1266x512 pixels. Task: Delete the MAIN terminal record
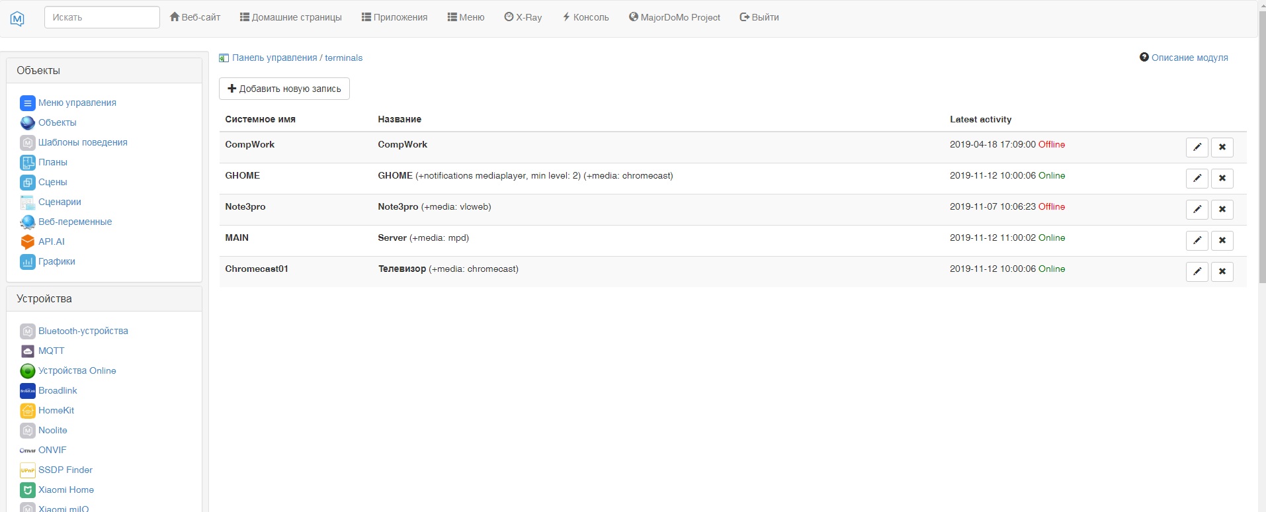pos(1222,240)
